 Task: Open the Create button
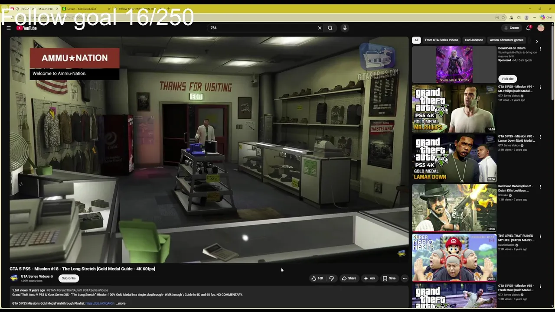(511, 28)
